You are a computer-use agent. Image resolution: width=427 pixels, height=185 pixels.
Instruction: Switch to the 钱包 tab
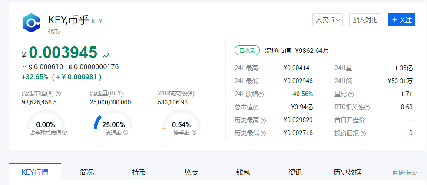click(243, 172)
